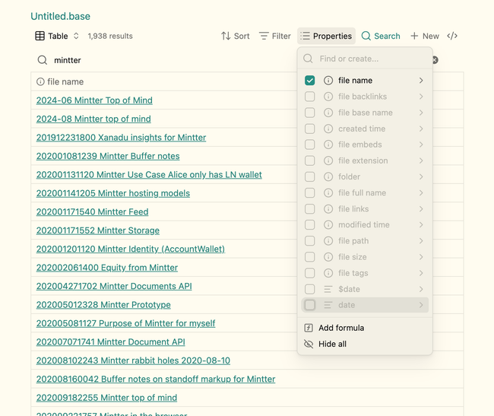This screenshot has height=416, width=494.
Task: Enable the file full name checkbox
Action: 309,192
